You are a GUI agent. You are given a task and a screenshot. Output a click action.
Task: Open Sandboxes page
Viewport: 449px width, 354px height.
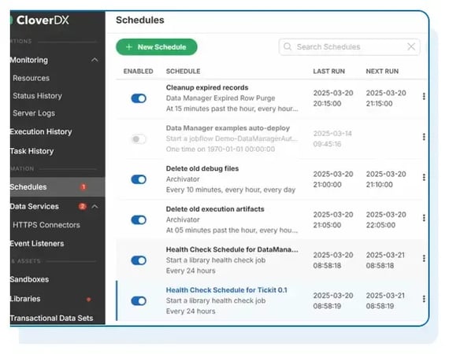[x=29, y=279]
